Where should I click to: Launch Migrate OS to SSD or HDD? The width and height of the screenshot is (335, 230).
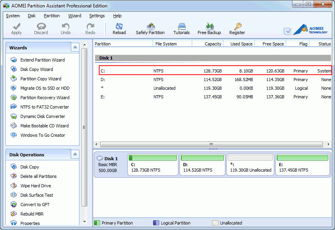(x=45, y=88)
